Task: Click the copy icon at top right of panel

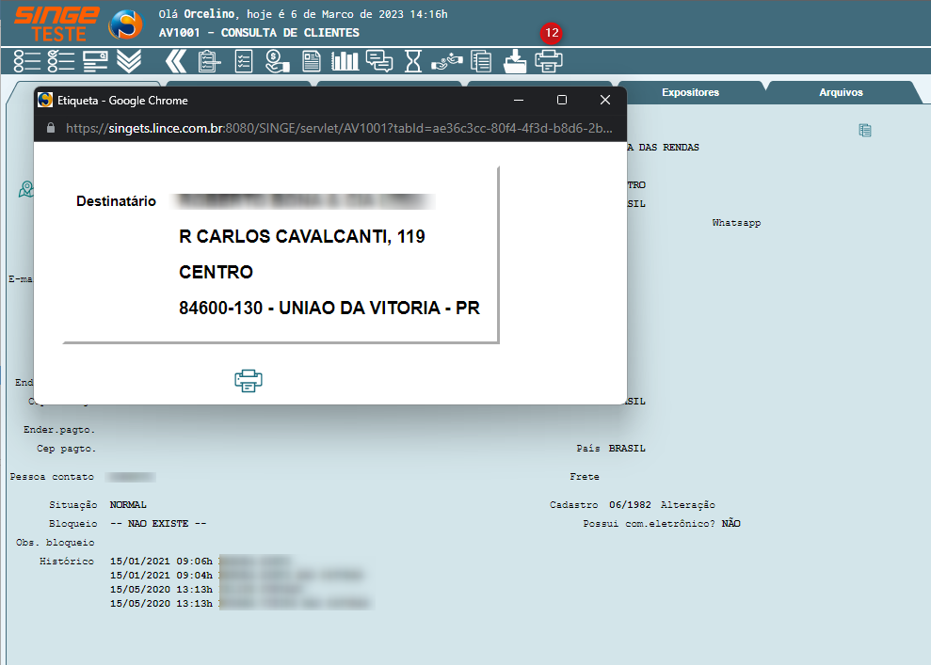Action: (x=864, y=131)
